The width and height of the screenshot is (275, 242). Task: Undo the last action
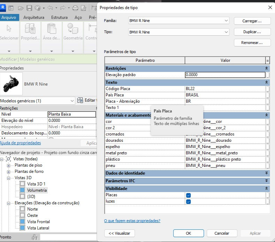point(50,8)
